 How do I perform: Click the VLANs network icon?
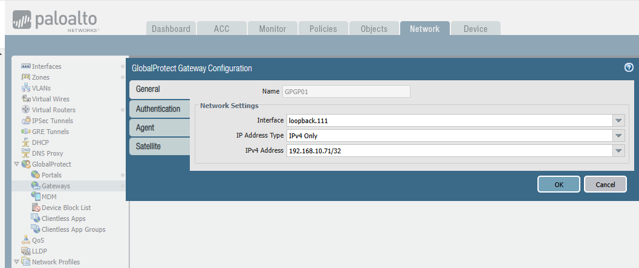[25, 88]
